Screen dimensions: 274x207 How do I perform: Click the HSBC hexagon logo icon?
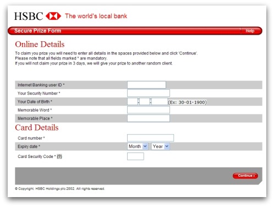(53, 16)
